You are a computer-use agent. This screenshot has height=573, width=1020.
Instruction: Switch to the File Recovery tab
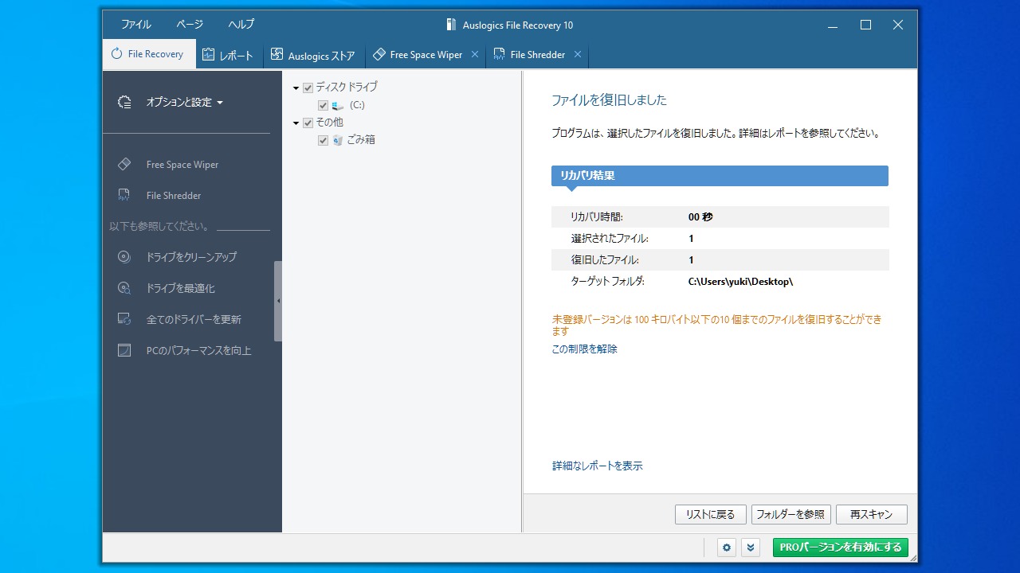click(149, 54)
